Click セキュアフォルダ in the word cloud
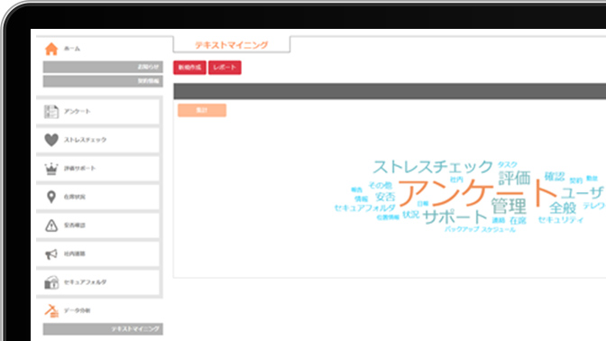 [364, 208]
